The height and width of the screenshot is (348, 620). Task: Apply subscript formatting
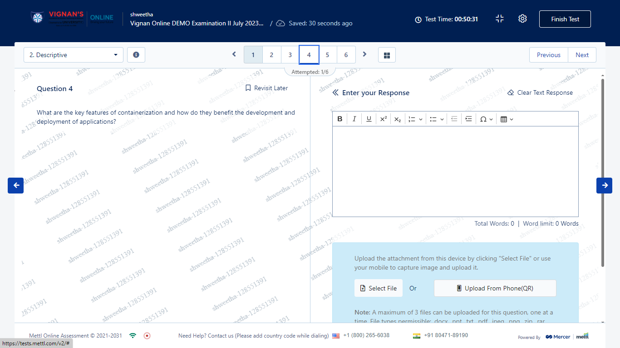pos(398,119)
